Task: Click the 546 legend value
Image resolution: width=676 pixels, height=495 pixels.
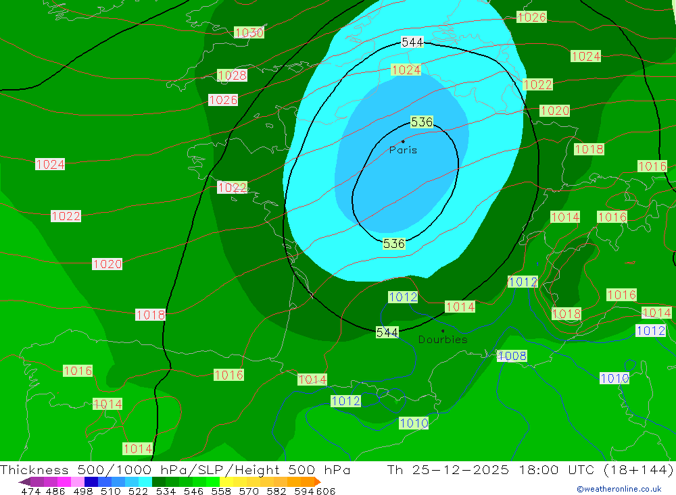Action: (193, 491)
